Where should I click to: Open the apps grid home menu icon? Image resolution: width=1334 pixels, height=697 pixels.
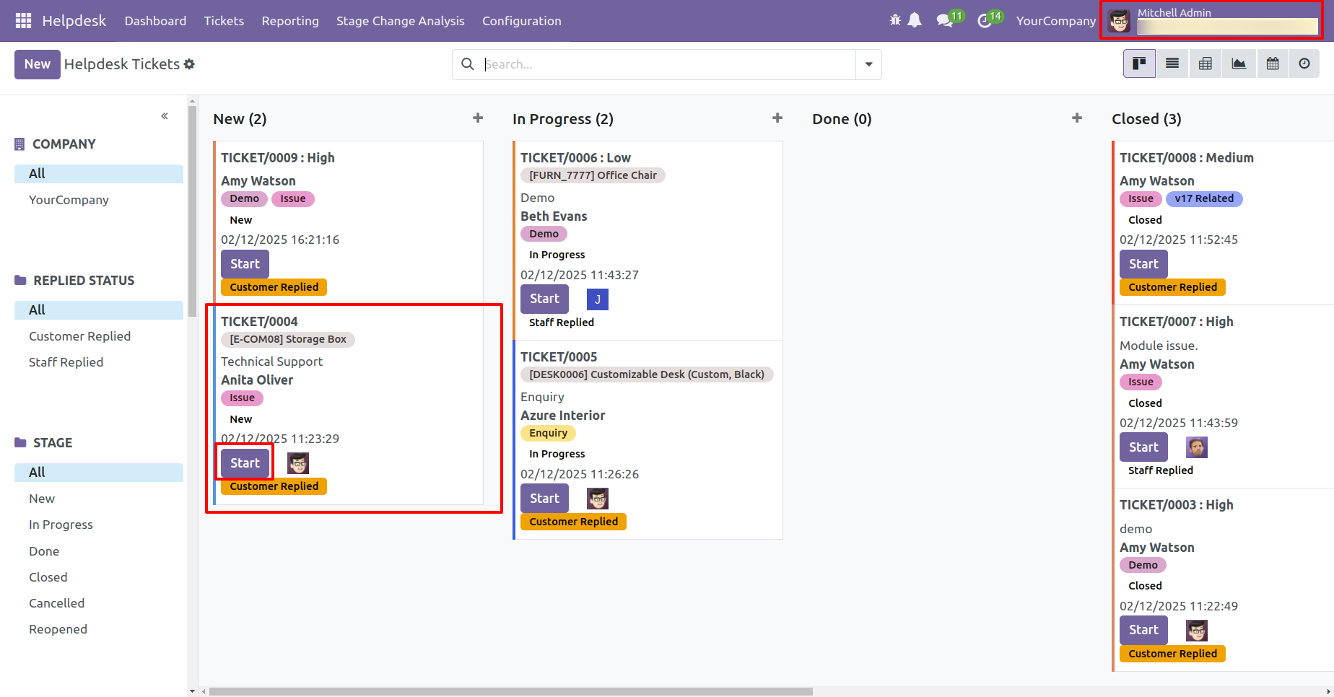[x=23, y=21]
